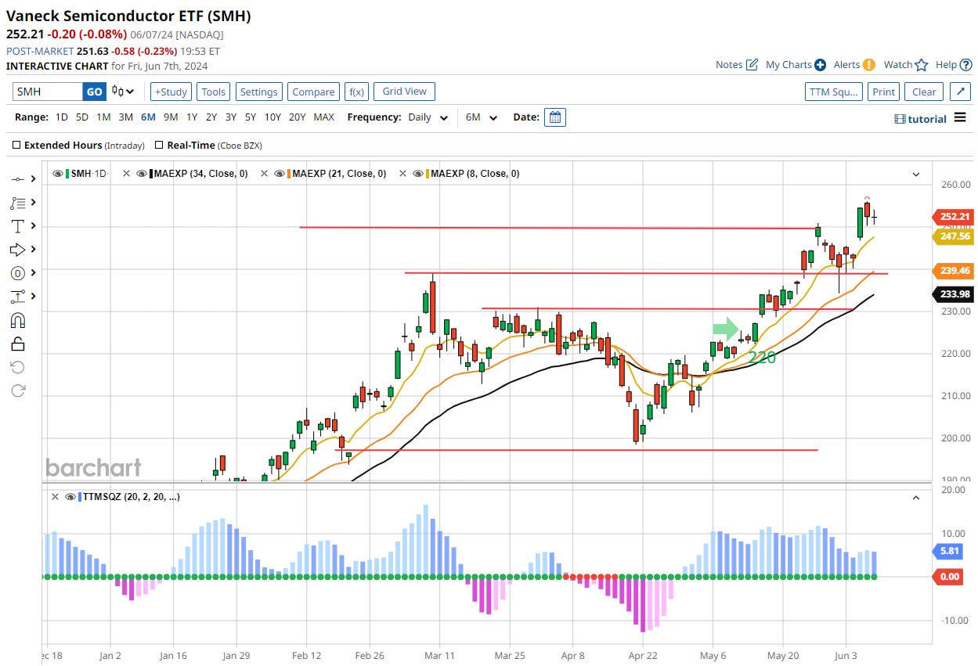The image size is (978, 666).
Task: Collapse the TTMSQZ panel chevron
Action: click(916, 498)
